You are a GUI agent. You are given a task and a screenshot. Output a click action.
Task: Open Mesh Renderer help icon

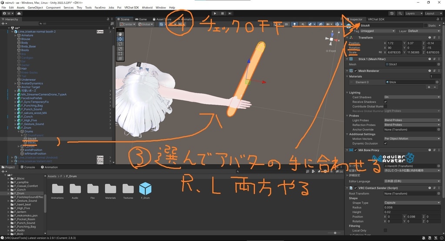(429, 71)
